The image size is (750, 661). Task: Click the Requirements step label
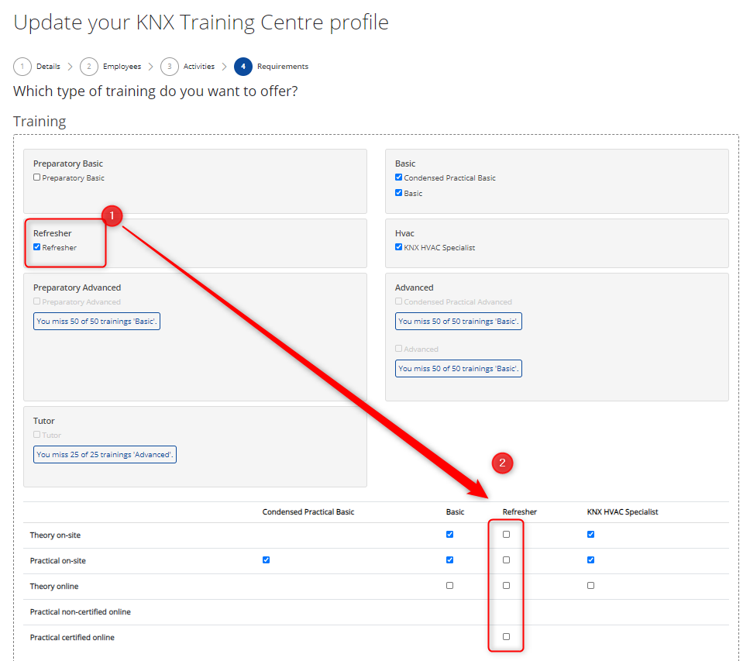(283, 67)
